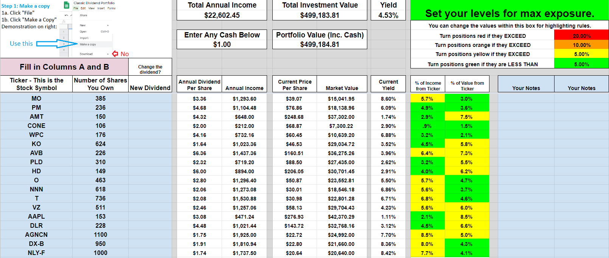Click the undo arrow in the demo toolbar
The image size is (609, 258).
[67, 15]
